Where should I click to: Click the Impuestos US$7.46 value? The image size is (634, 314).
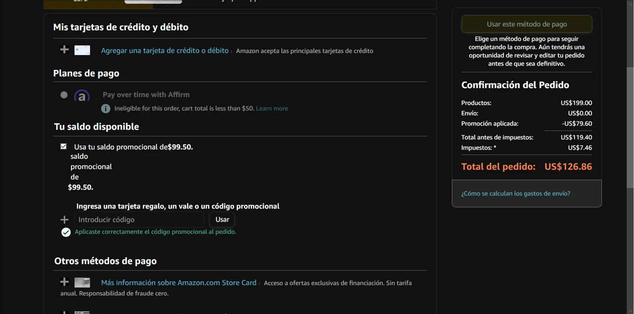[580, 148]
